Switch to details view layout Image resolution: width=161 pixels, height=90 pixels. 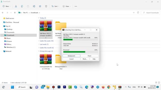pyautogui.click(x=156, y=82)
